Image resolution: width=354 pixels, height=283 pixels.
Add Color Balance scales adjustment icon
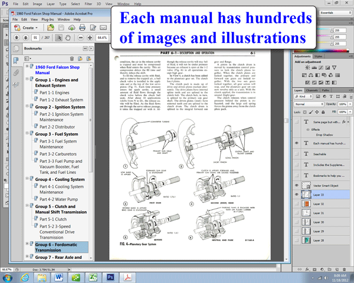[311, 75]
